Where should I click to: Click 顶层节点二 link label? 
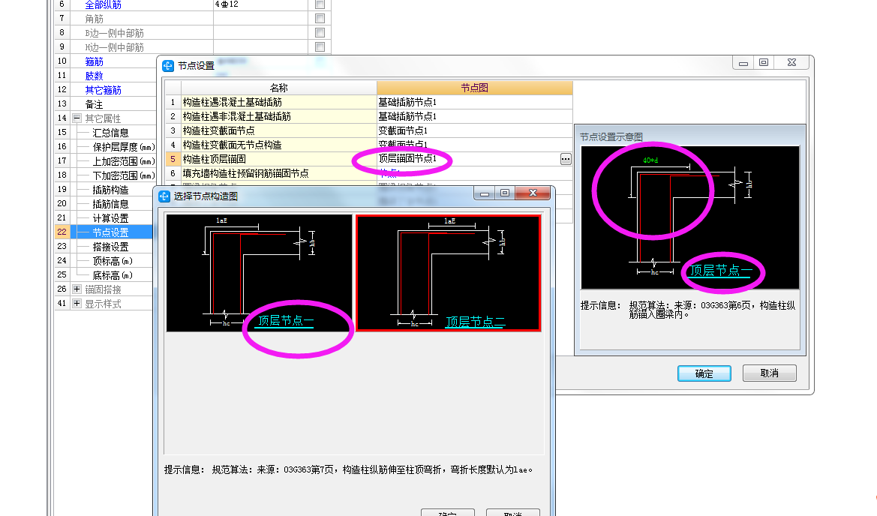tap(475, 322)
